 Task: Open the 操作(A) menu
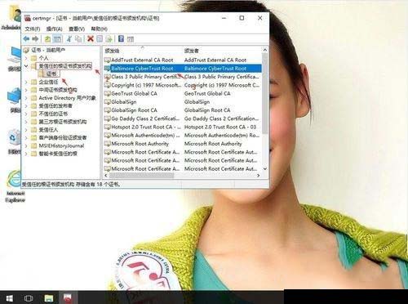[x=55, y=29]
